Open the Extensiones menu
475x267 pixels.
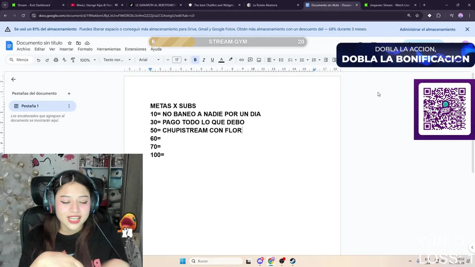click(135, 49)
